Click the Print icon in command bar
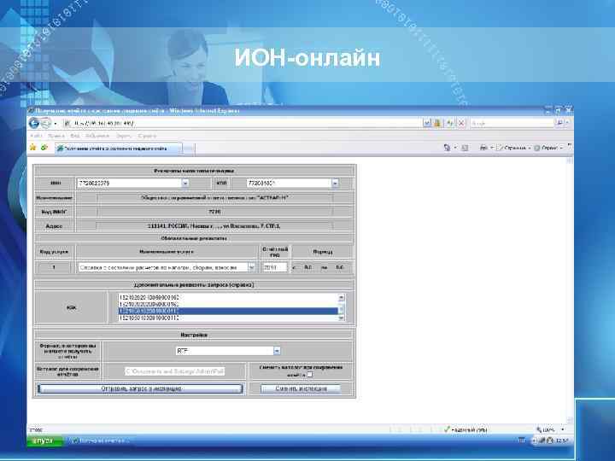 point(483,148)
